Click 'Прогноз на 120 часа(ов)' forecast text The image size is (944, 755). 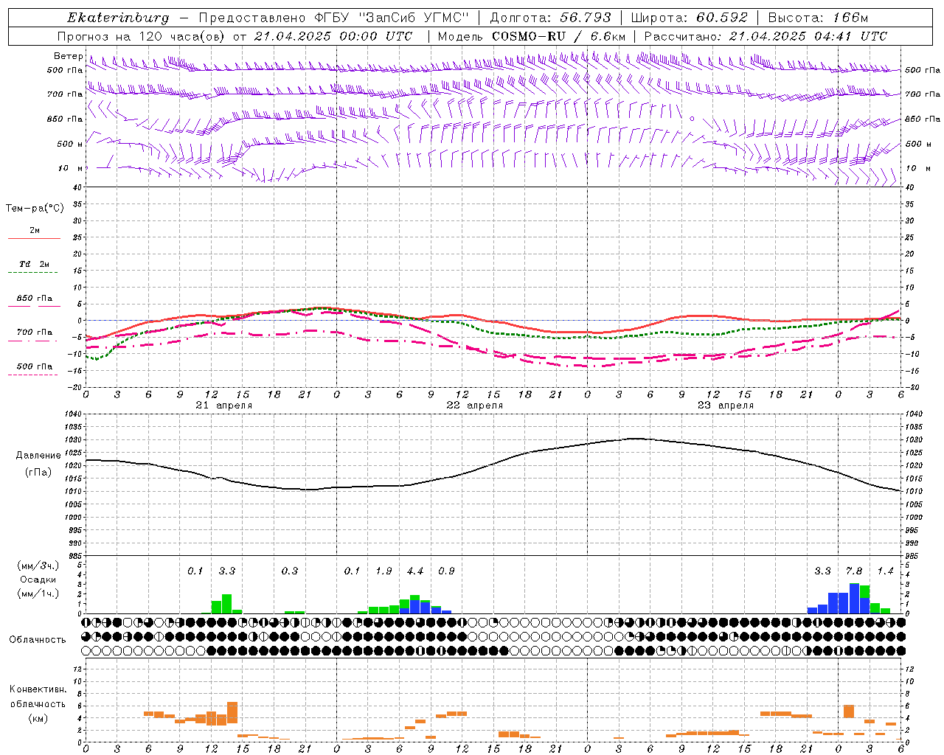click(x=142, y=36)
